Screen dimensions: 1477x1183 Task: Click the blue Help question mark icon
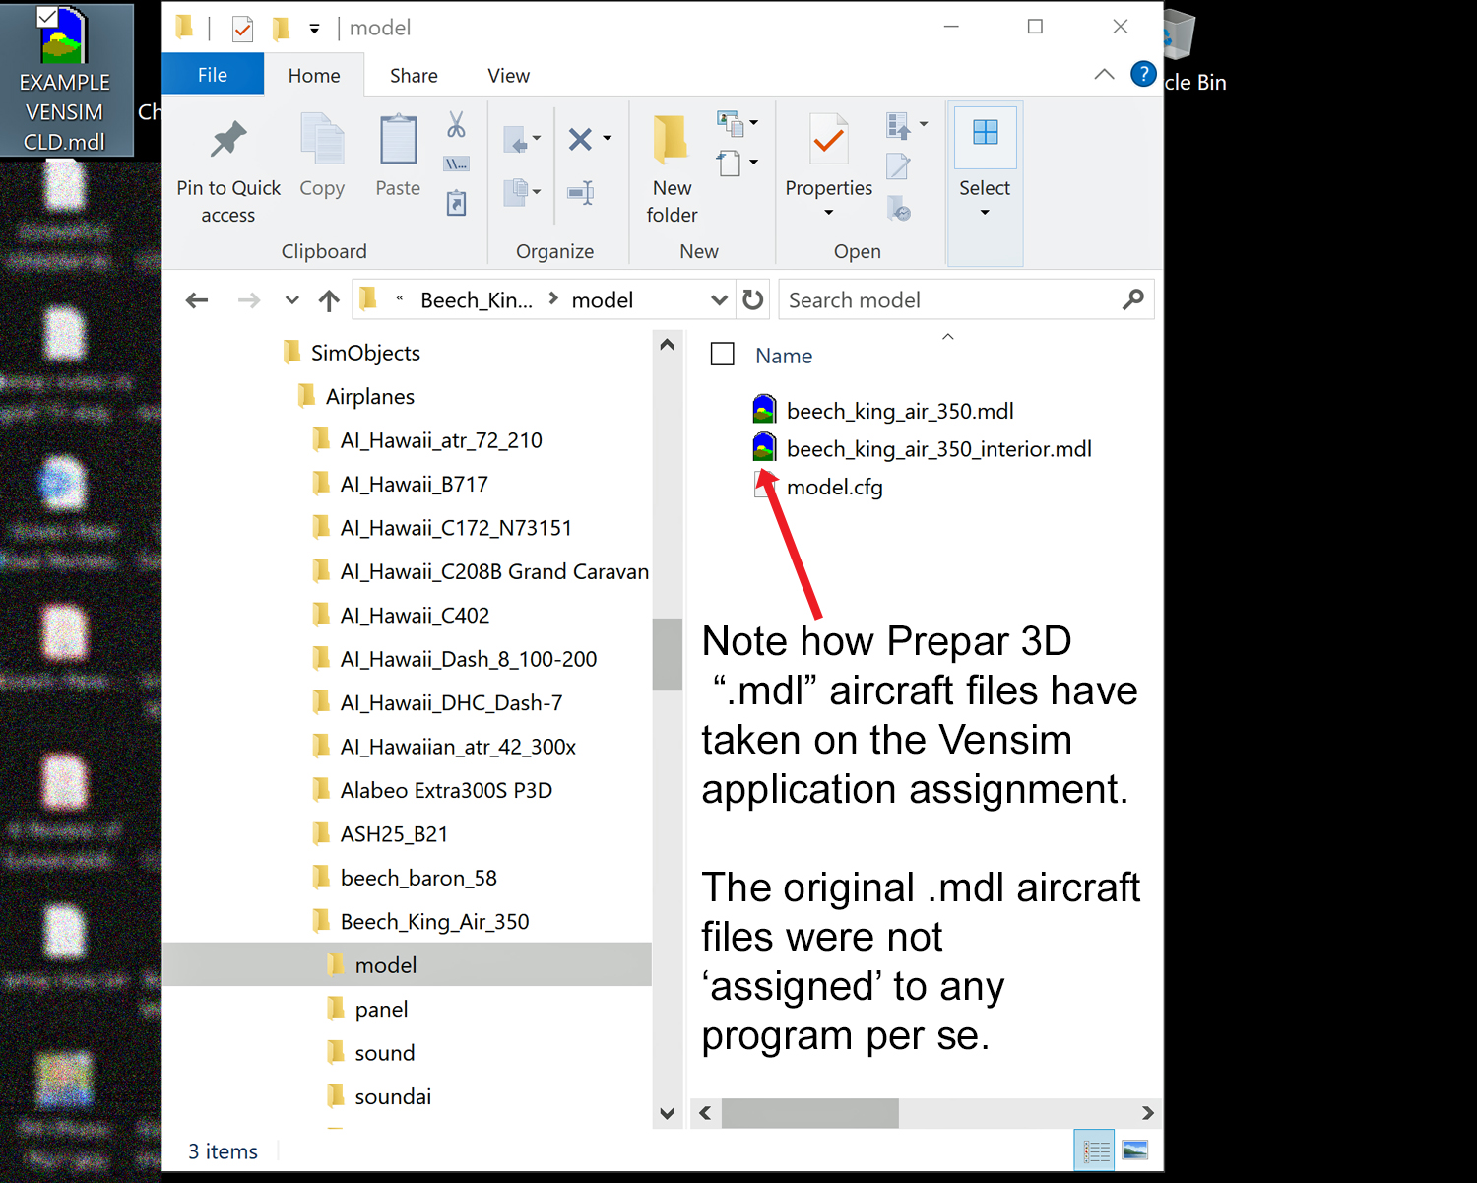point(1143,74)
